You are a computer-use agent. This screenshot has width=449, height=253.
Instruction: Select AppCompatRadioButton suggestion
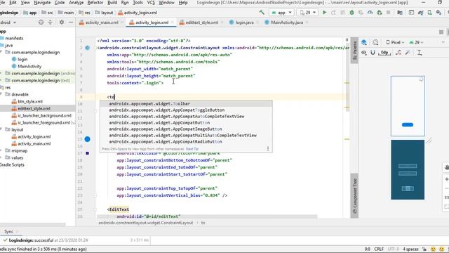(x=186, y=141)
